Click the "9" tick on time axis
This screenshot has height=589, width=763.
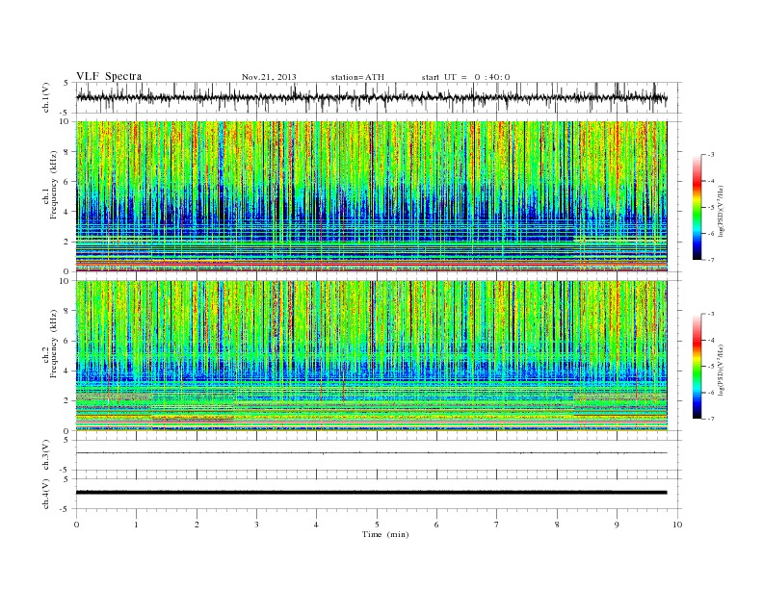(x=617, y=525)
